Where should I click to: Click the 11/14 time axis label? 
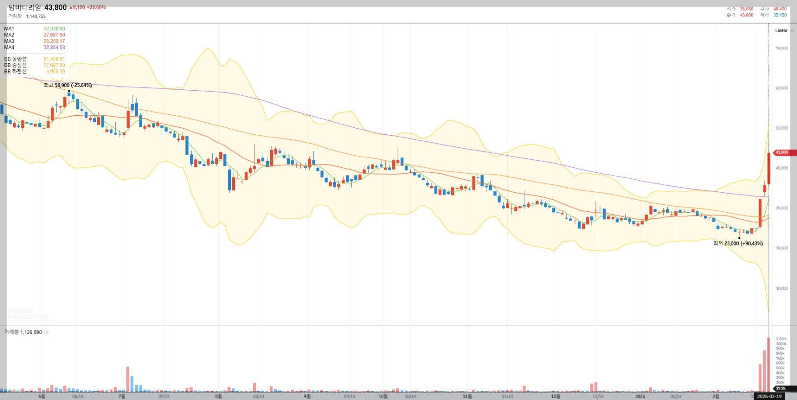click(507, 396)
